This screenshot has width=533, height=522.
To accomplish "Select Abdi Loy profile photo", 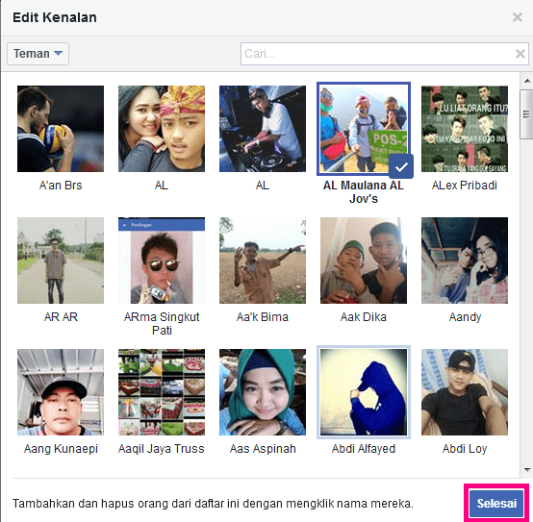I will [x=465, y=392].
